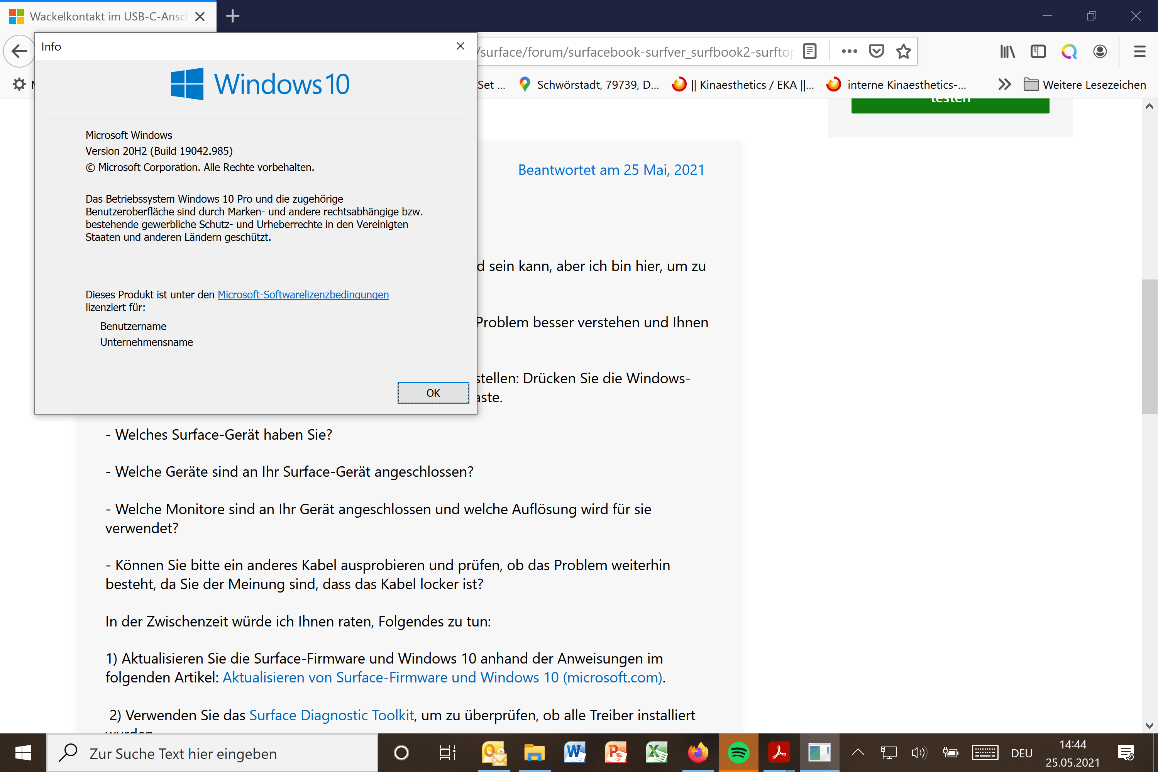Expand the hidden bookmarks chevron
Screen dimensions: 1158x772
coord(1004,85)
